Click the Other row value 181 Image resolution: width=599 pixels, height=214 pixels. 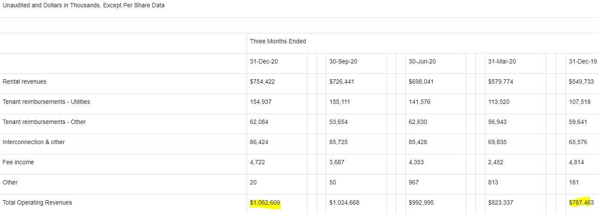574,182
